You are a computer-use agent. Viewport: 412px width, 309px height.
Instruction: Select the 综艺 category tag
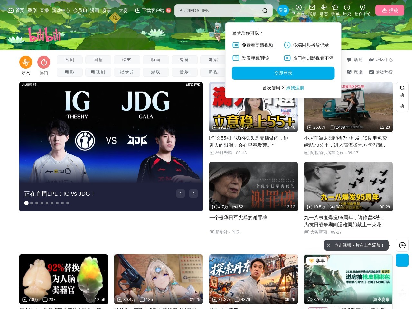tap(127, 60)
